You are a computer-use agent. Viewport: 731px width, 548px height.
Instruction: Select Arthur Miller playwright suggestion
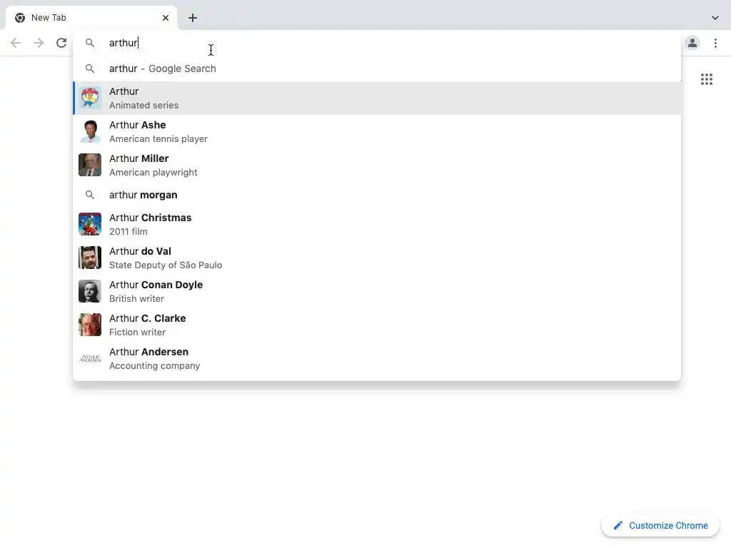click(x=377, y=166)
